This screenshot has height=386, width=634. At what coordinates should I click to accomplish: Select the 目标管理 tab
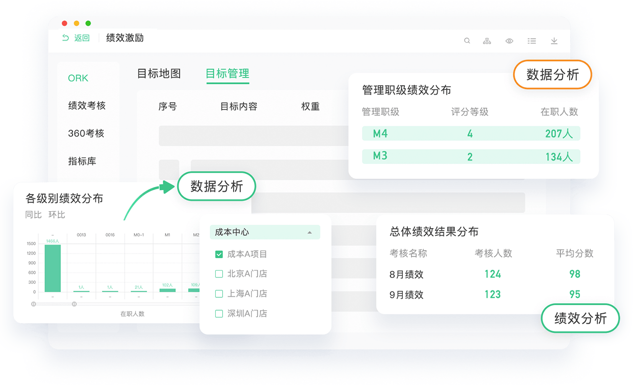click(228, 74)
